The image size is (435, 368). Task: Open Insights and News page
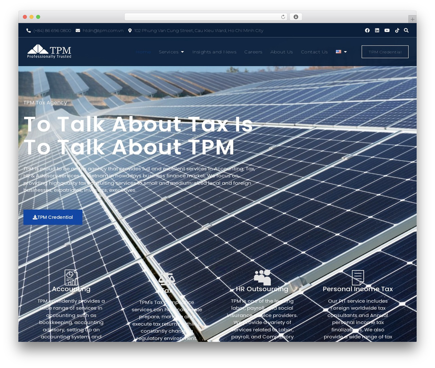(x=214, y=52)
